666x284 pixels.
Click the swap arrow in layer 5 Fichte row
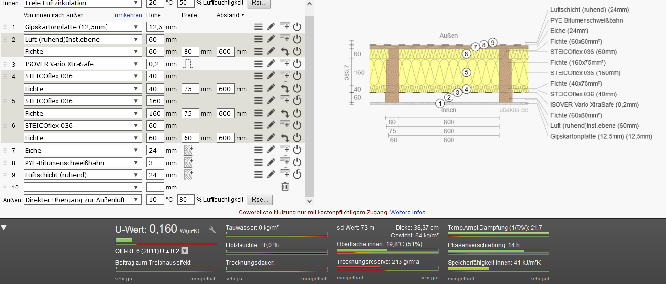pyautogui.click(x=285, y=113)
